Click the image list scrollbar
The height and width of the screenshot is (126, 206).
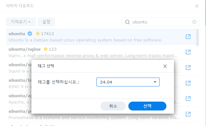197,38
